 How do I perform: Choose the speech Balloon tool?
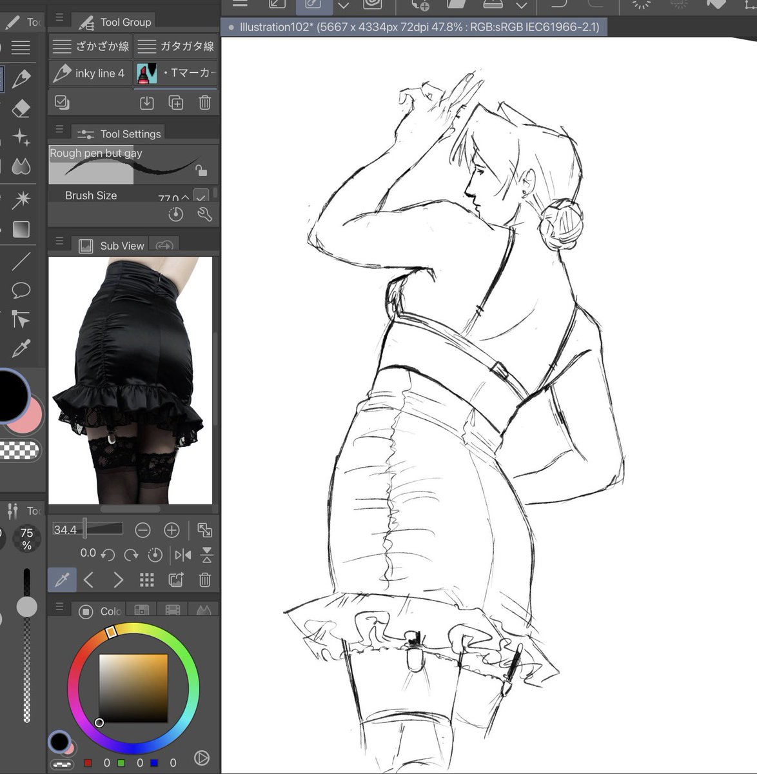pos(21,290)
